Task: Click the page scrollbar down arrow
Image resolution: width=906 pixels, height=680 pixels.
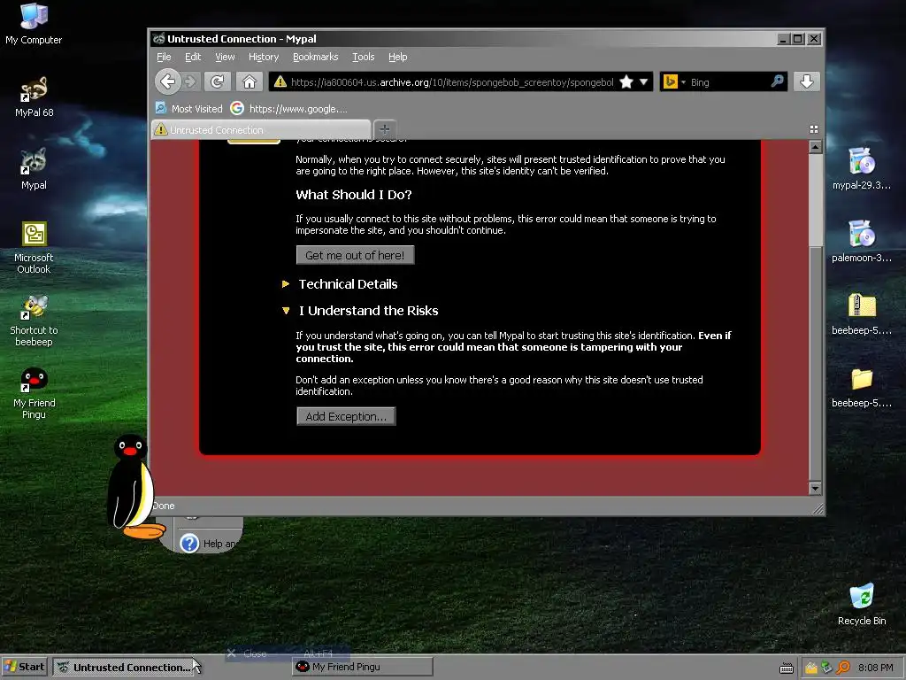Action: coord(815,489)
